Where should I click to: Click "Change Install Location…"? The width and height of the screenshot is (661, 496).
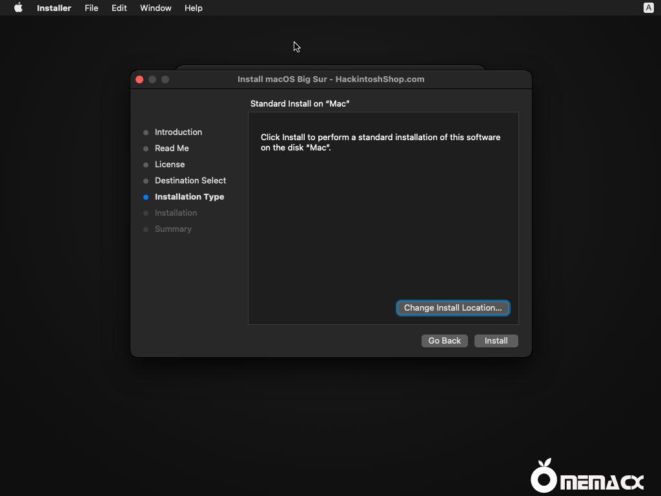coord(453,307)
